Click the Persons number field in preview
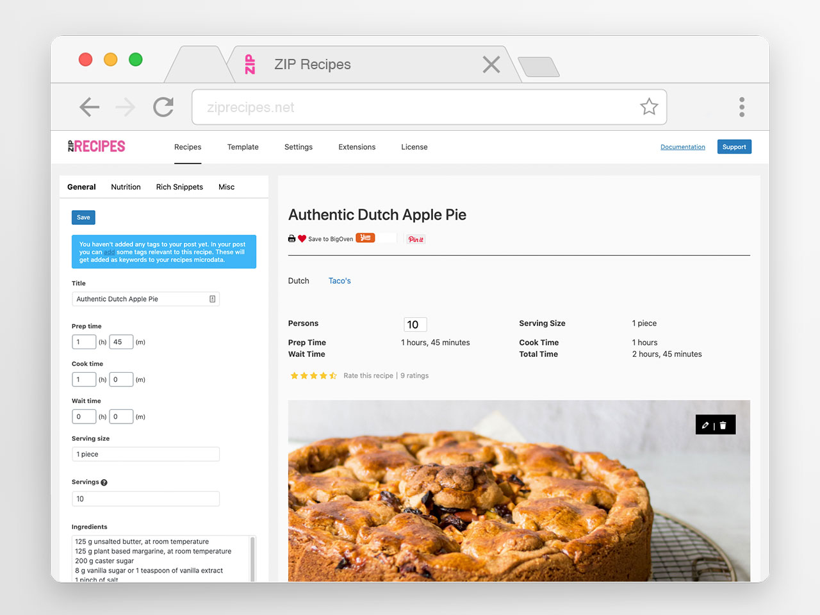 pyautogui.click(x=415, y=324)
